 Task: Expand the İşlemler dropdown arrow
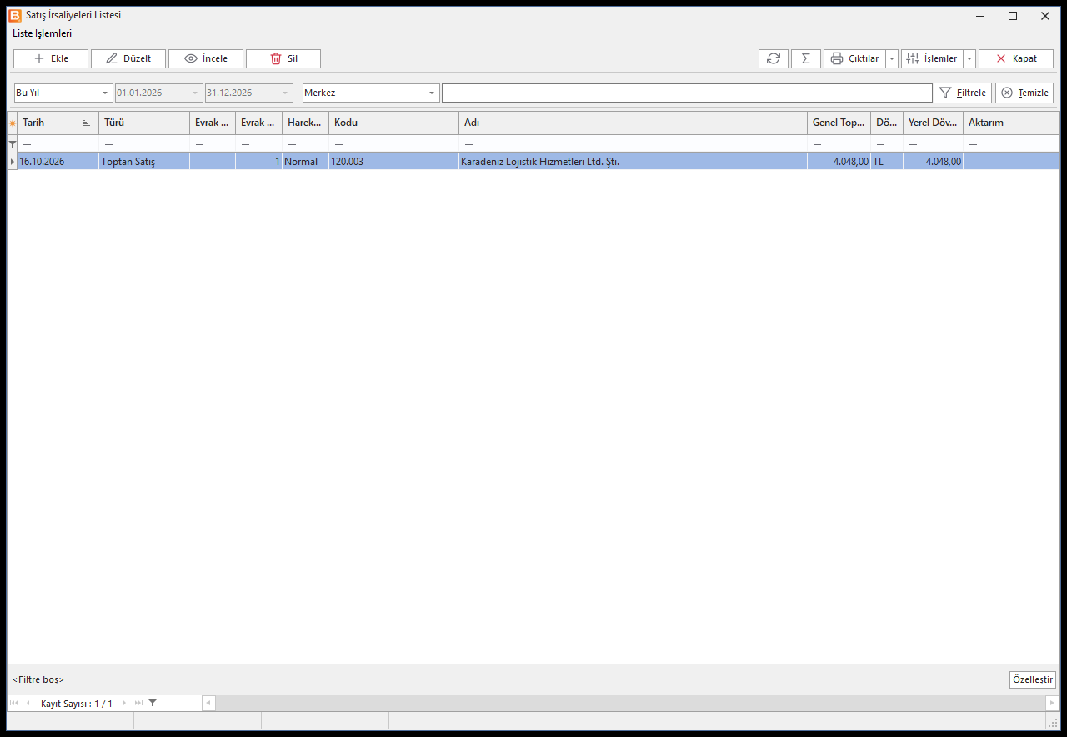969,58
